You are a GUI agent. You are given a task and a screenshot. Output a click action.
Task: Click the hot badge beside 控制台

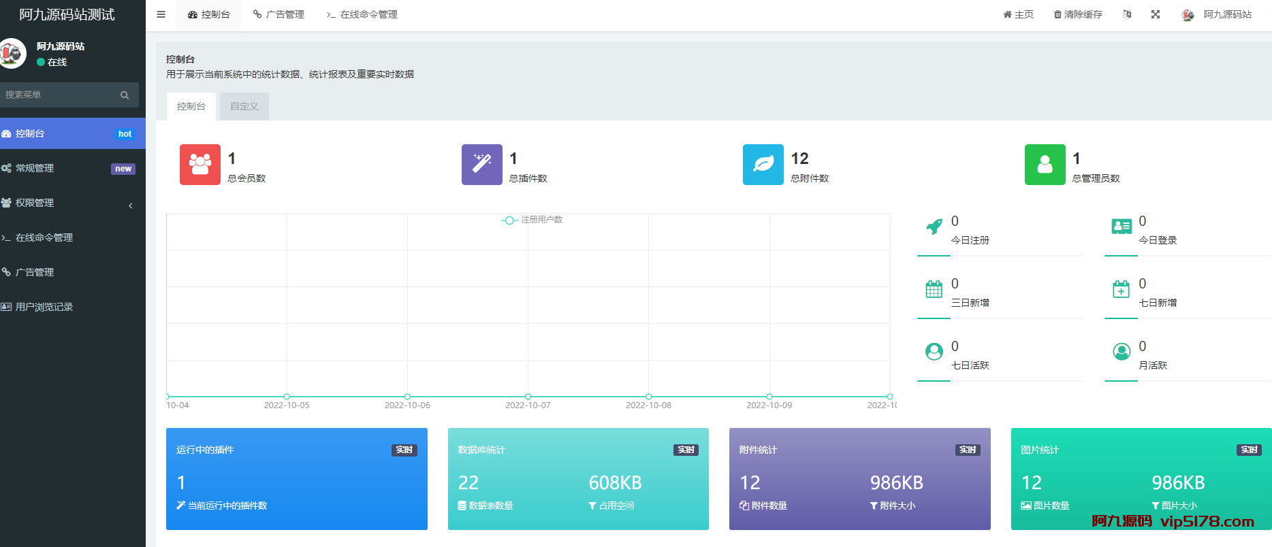[x=125, y=134]
